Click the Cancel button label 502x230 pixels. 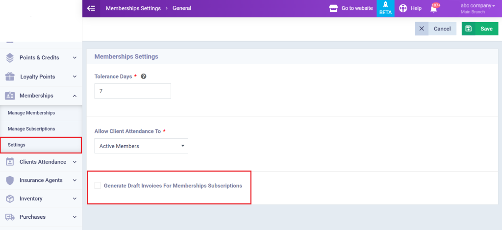442,28
